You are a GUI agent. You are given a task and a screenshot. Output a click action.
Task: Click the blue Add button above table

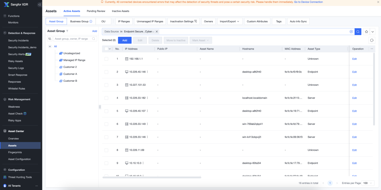[125, 40]
